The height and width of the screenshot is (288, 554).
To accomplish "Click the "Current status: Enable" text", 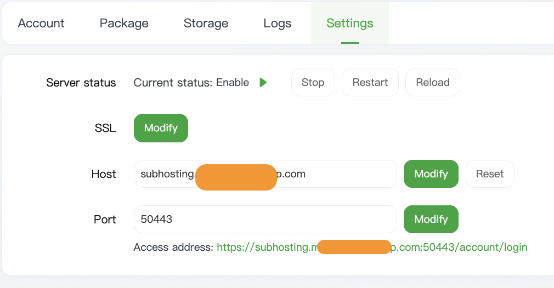I will [191, 83].
